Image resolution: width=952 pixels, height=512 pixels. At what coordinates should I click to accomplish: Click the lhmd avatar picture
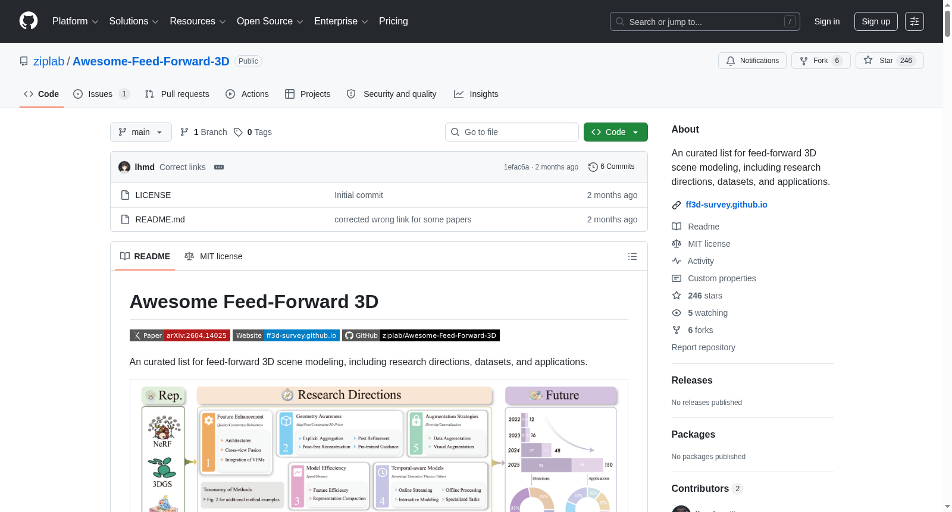pyautogui.click(x=124, y=167)
